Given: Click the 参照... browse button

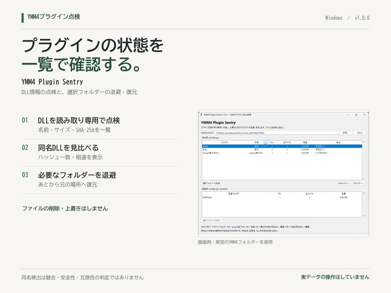Looking at the screenshot, I should (x=345, y=133).
